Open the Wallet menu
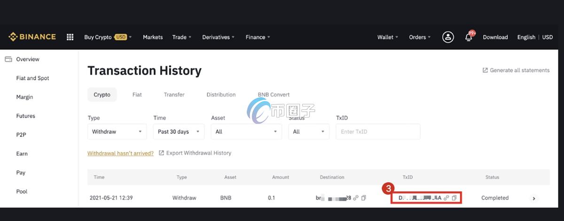This screenshot has height=221, width=564. (387, 37)
